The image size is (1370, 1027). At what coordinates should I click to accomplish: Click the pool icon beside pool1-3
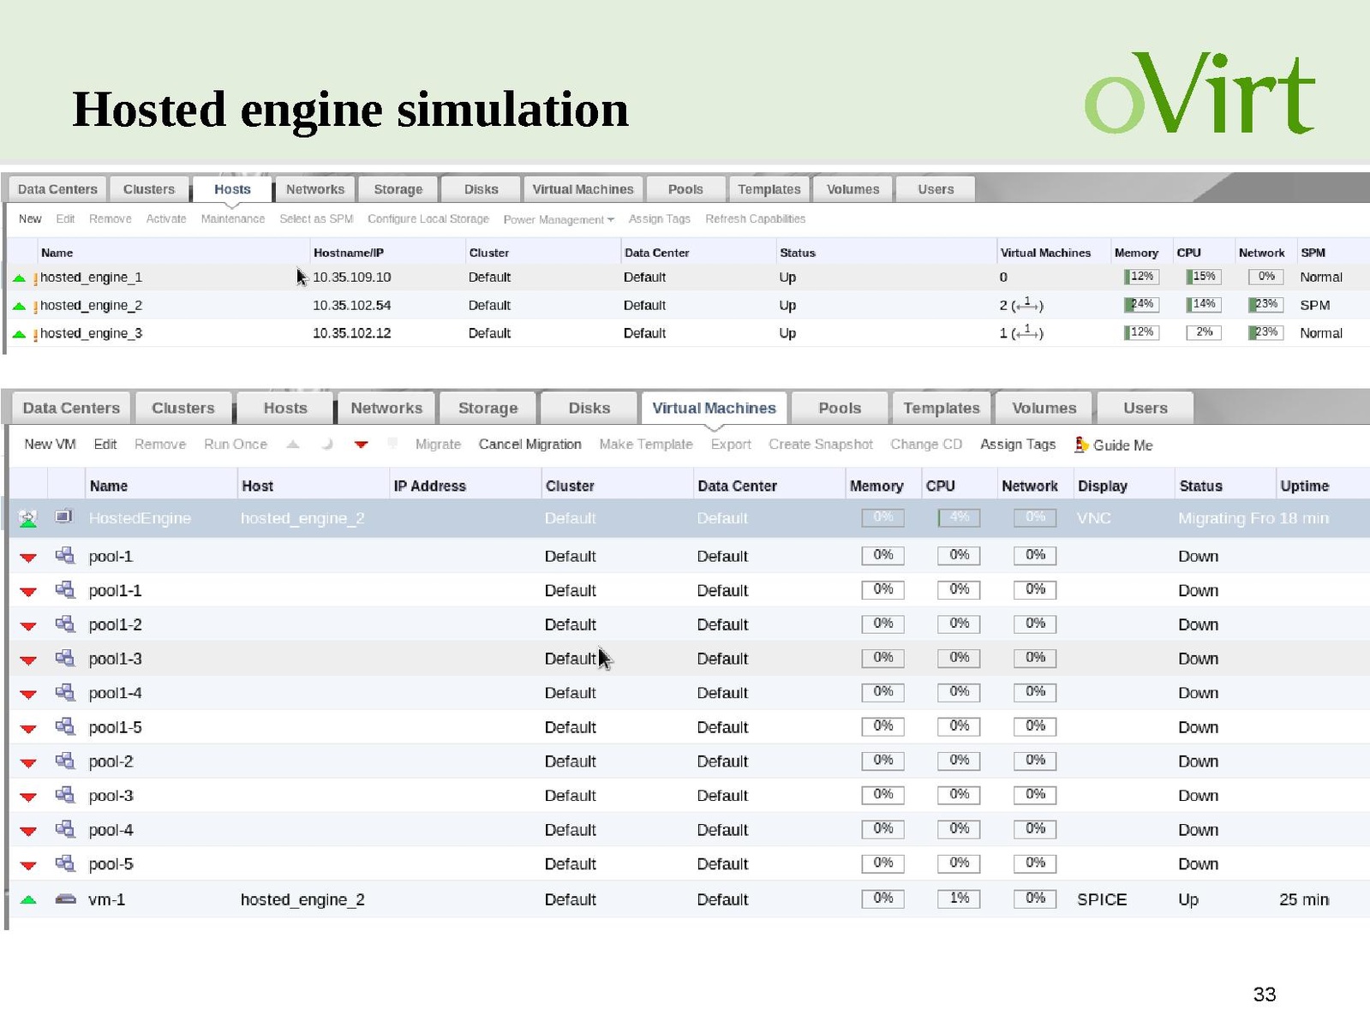64,658
